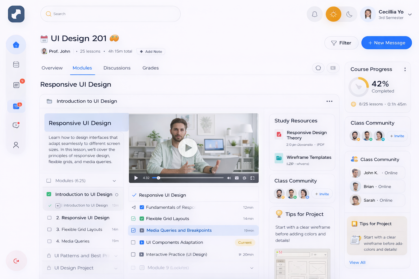419x279 pixels.
Task: Switch to the Discussions tab
Action: [117, 68]
